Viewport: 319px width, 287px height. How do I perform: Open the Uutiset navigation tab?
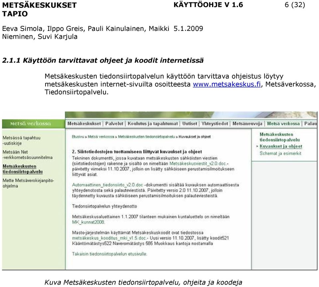190,123
